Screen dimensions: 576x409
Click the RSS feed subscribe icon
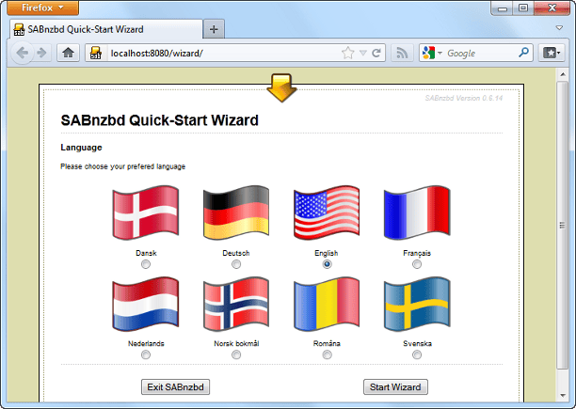pos(402,54)
